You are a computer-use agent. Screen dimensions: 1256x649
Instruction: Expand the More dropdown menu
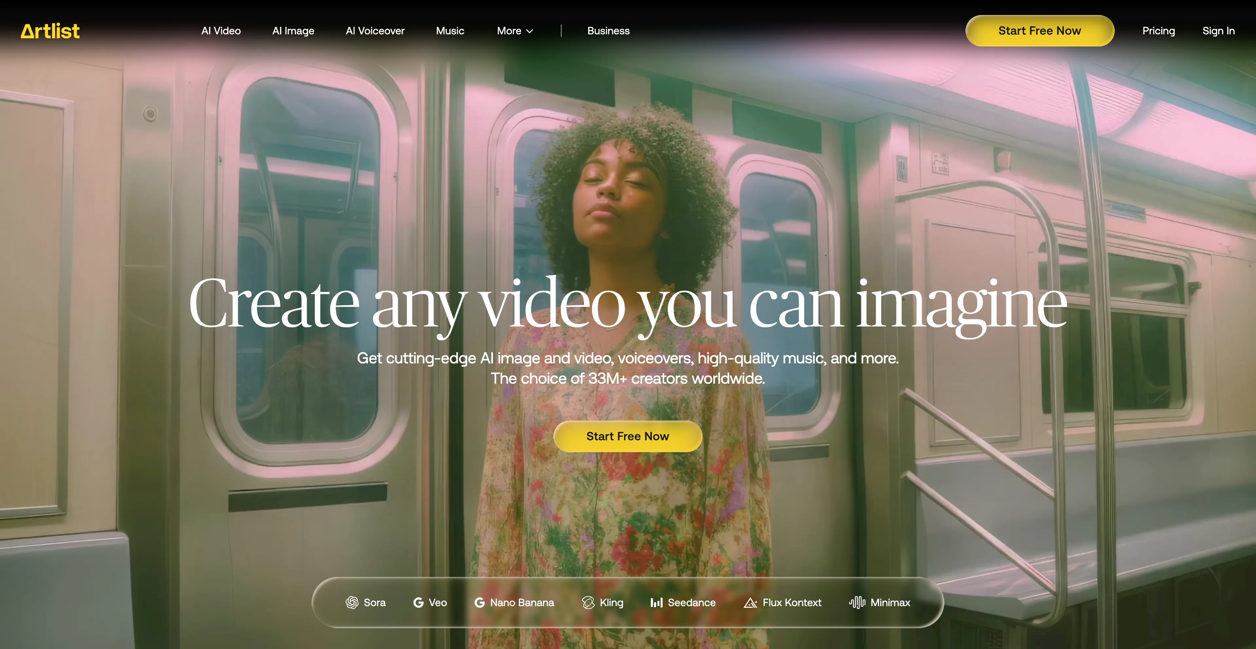click(509, 31)
